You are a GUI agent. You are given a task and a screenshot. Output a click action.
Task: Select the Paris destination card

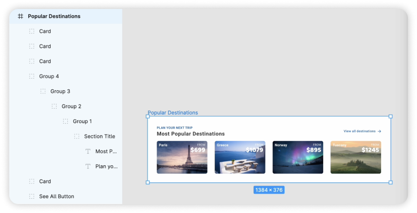[x=182, y=157]
